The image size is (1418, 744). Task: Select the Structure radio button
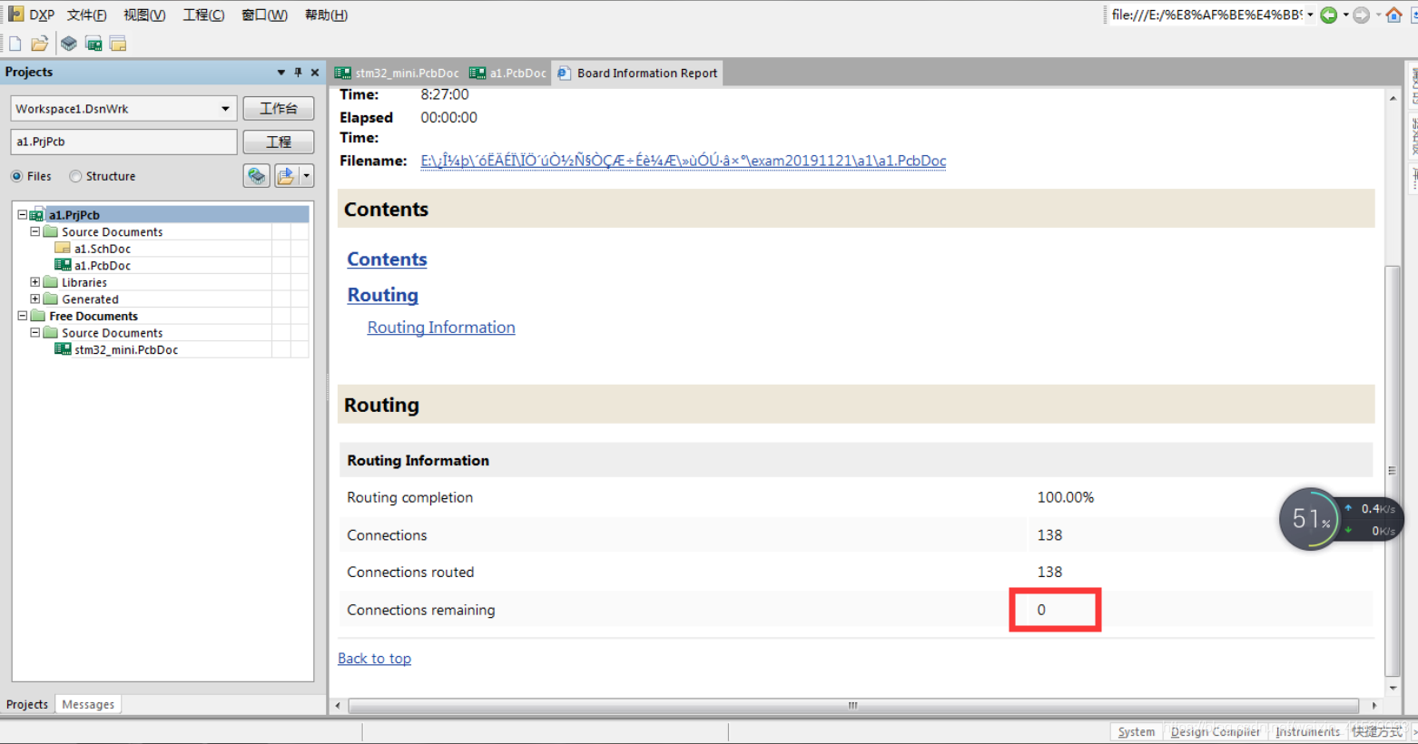coord(75,176)
